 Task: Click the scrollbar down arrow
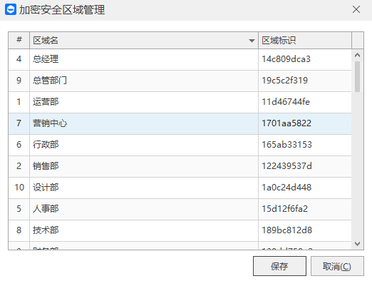357,244
